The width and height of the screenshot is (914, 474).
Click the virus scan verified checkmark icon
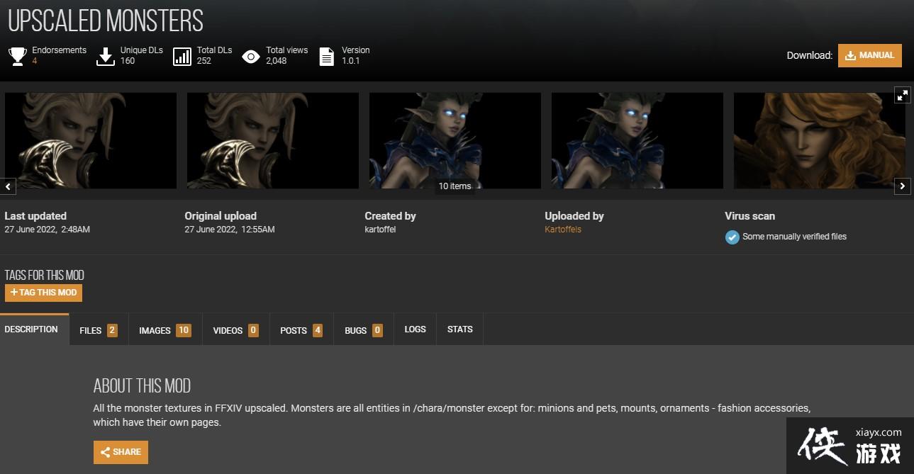pos(732,237)
